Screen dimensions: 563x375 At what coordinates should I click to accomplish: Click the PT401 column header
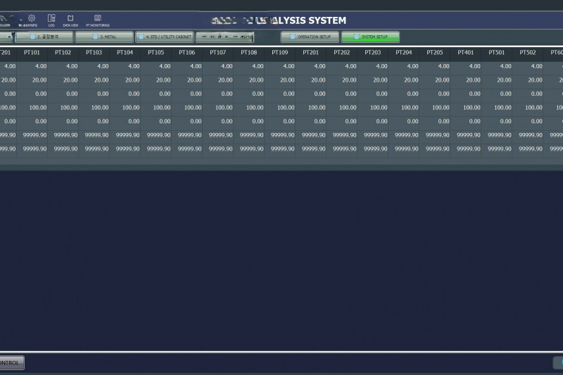point(465,52)
